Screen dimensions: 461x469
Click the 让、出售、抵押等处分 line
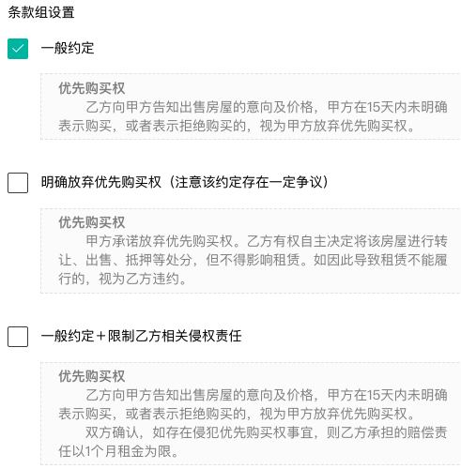click(253, 260)
